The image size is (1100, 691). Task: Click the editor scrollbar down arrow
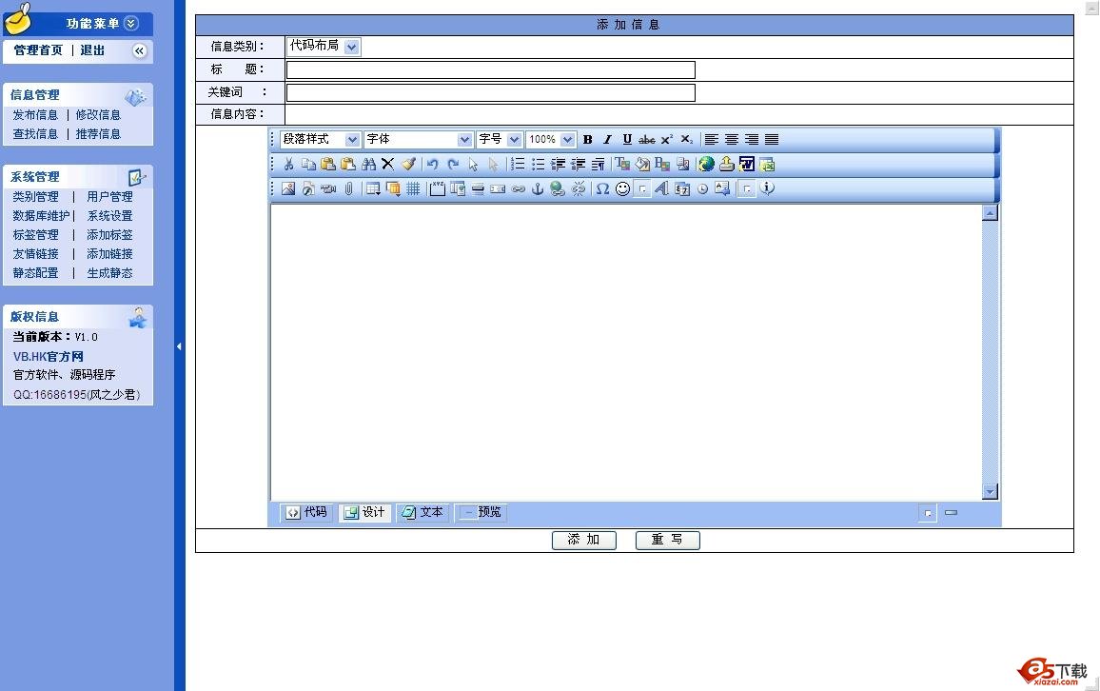(990, 491)
